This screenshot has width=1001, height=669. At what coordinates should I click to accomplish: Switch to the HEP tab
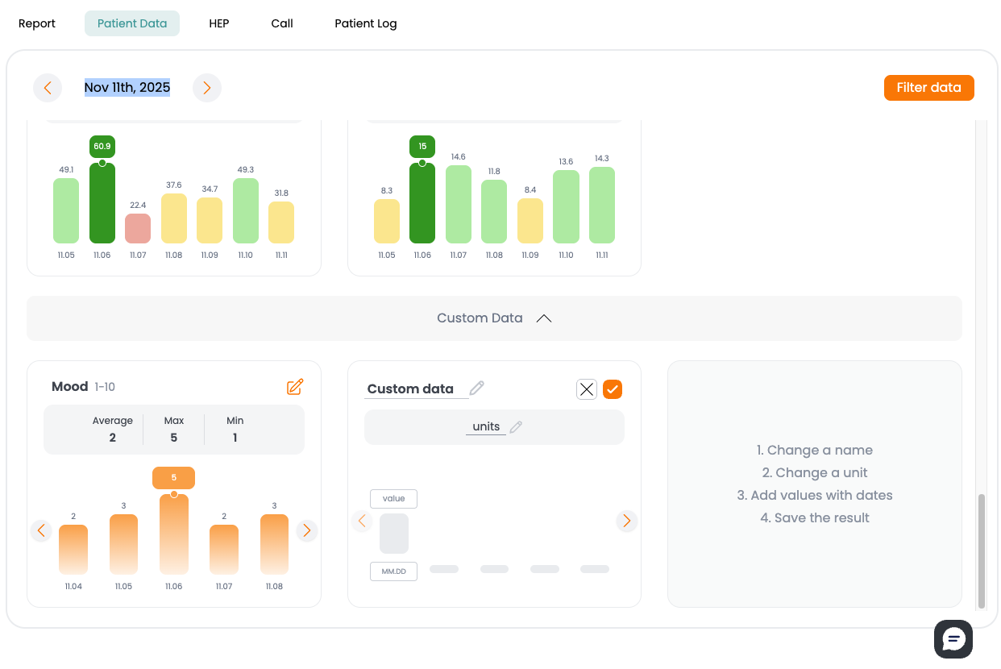pos(219,23)
